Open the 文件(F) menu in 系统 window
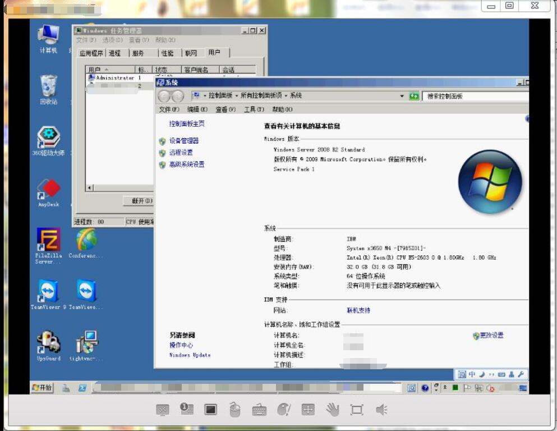 (169, 109)
